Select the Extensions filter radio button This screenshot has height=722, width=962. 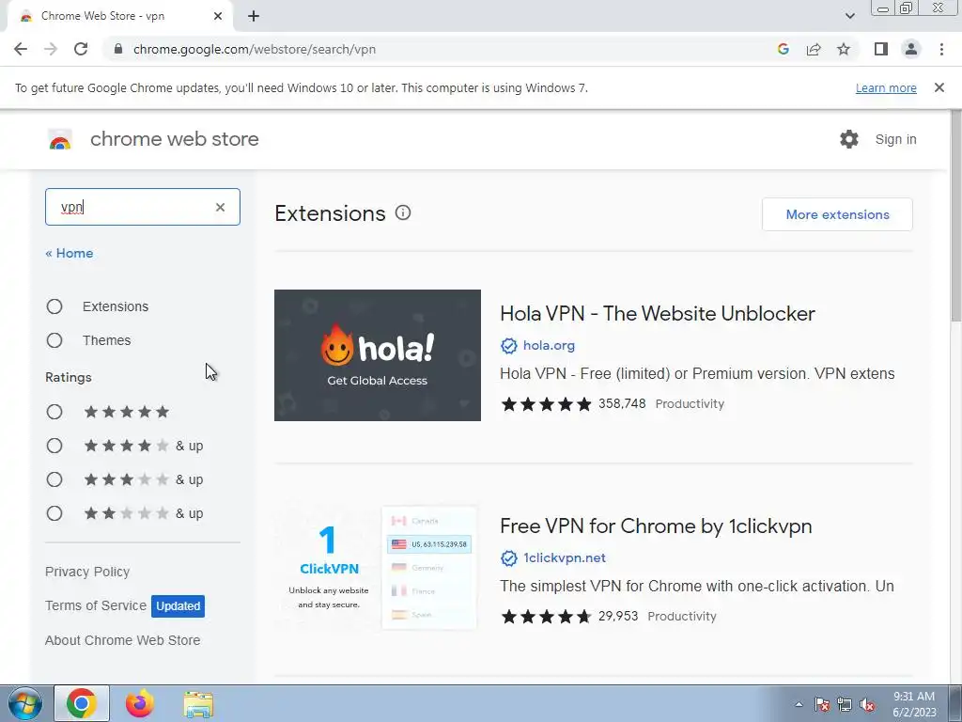click(x=54, y=306)
